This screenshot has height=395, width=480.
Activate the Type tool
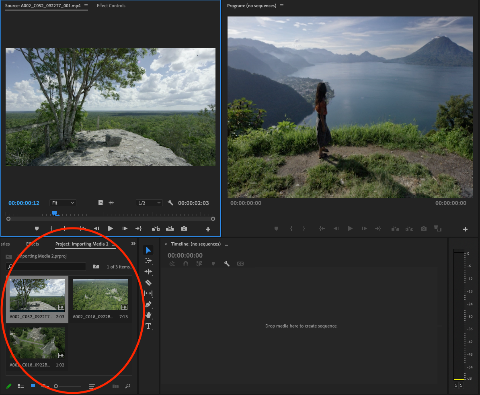point(148,326)
